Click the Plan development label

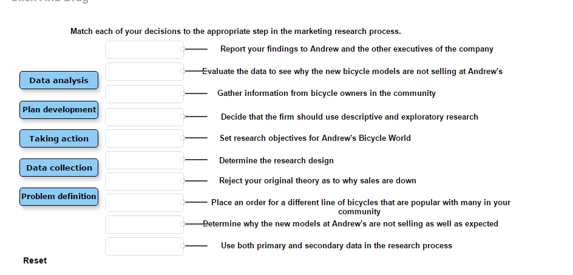tap(59, 110)
